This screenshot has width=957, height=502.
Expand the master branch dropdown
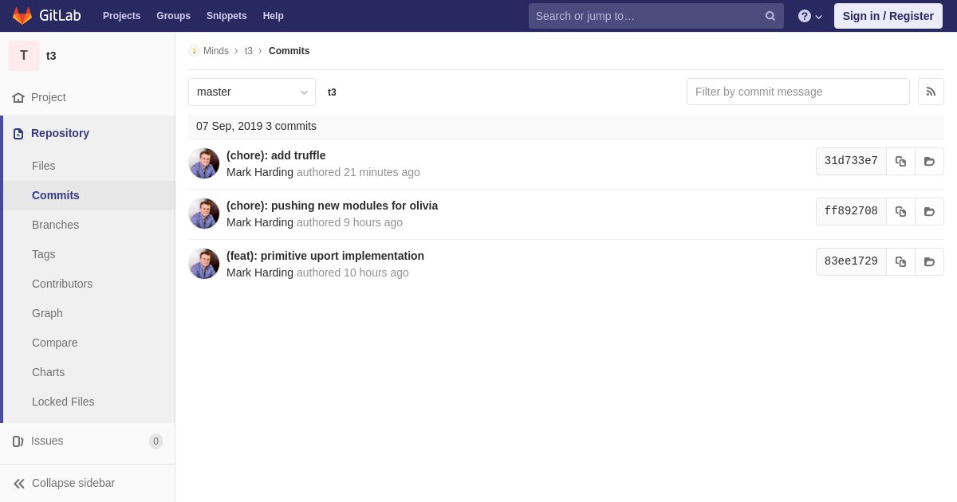point(252,92)
